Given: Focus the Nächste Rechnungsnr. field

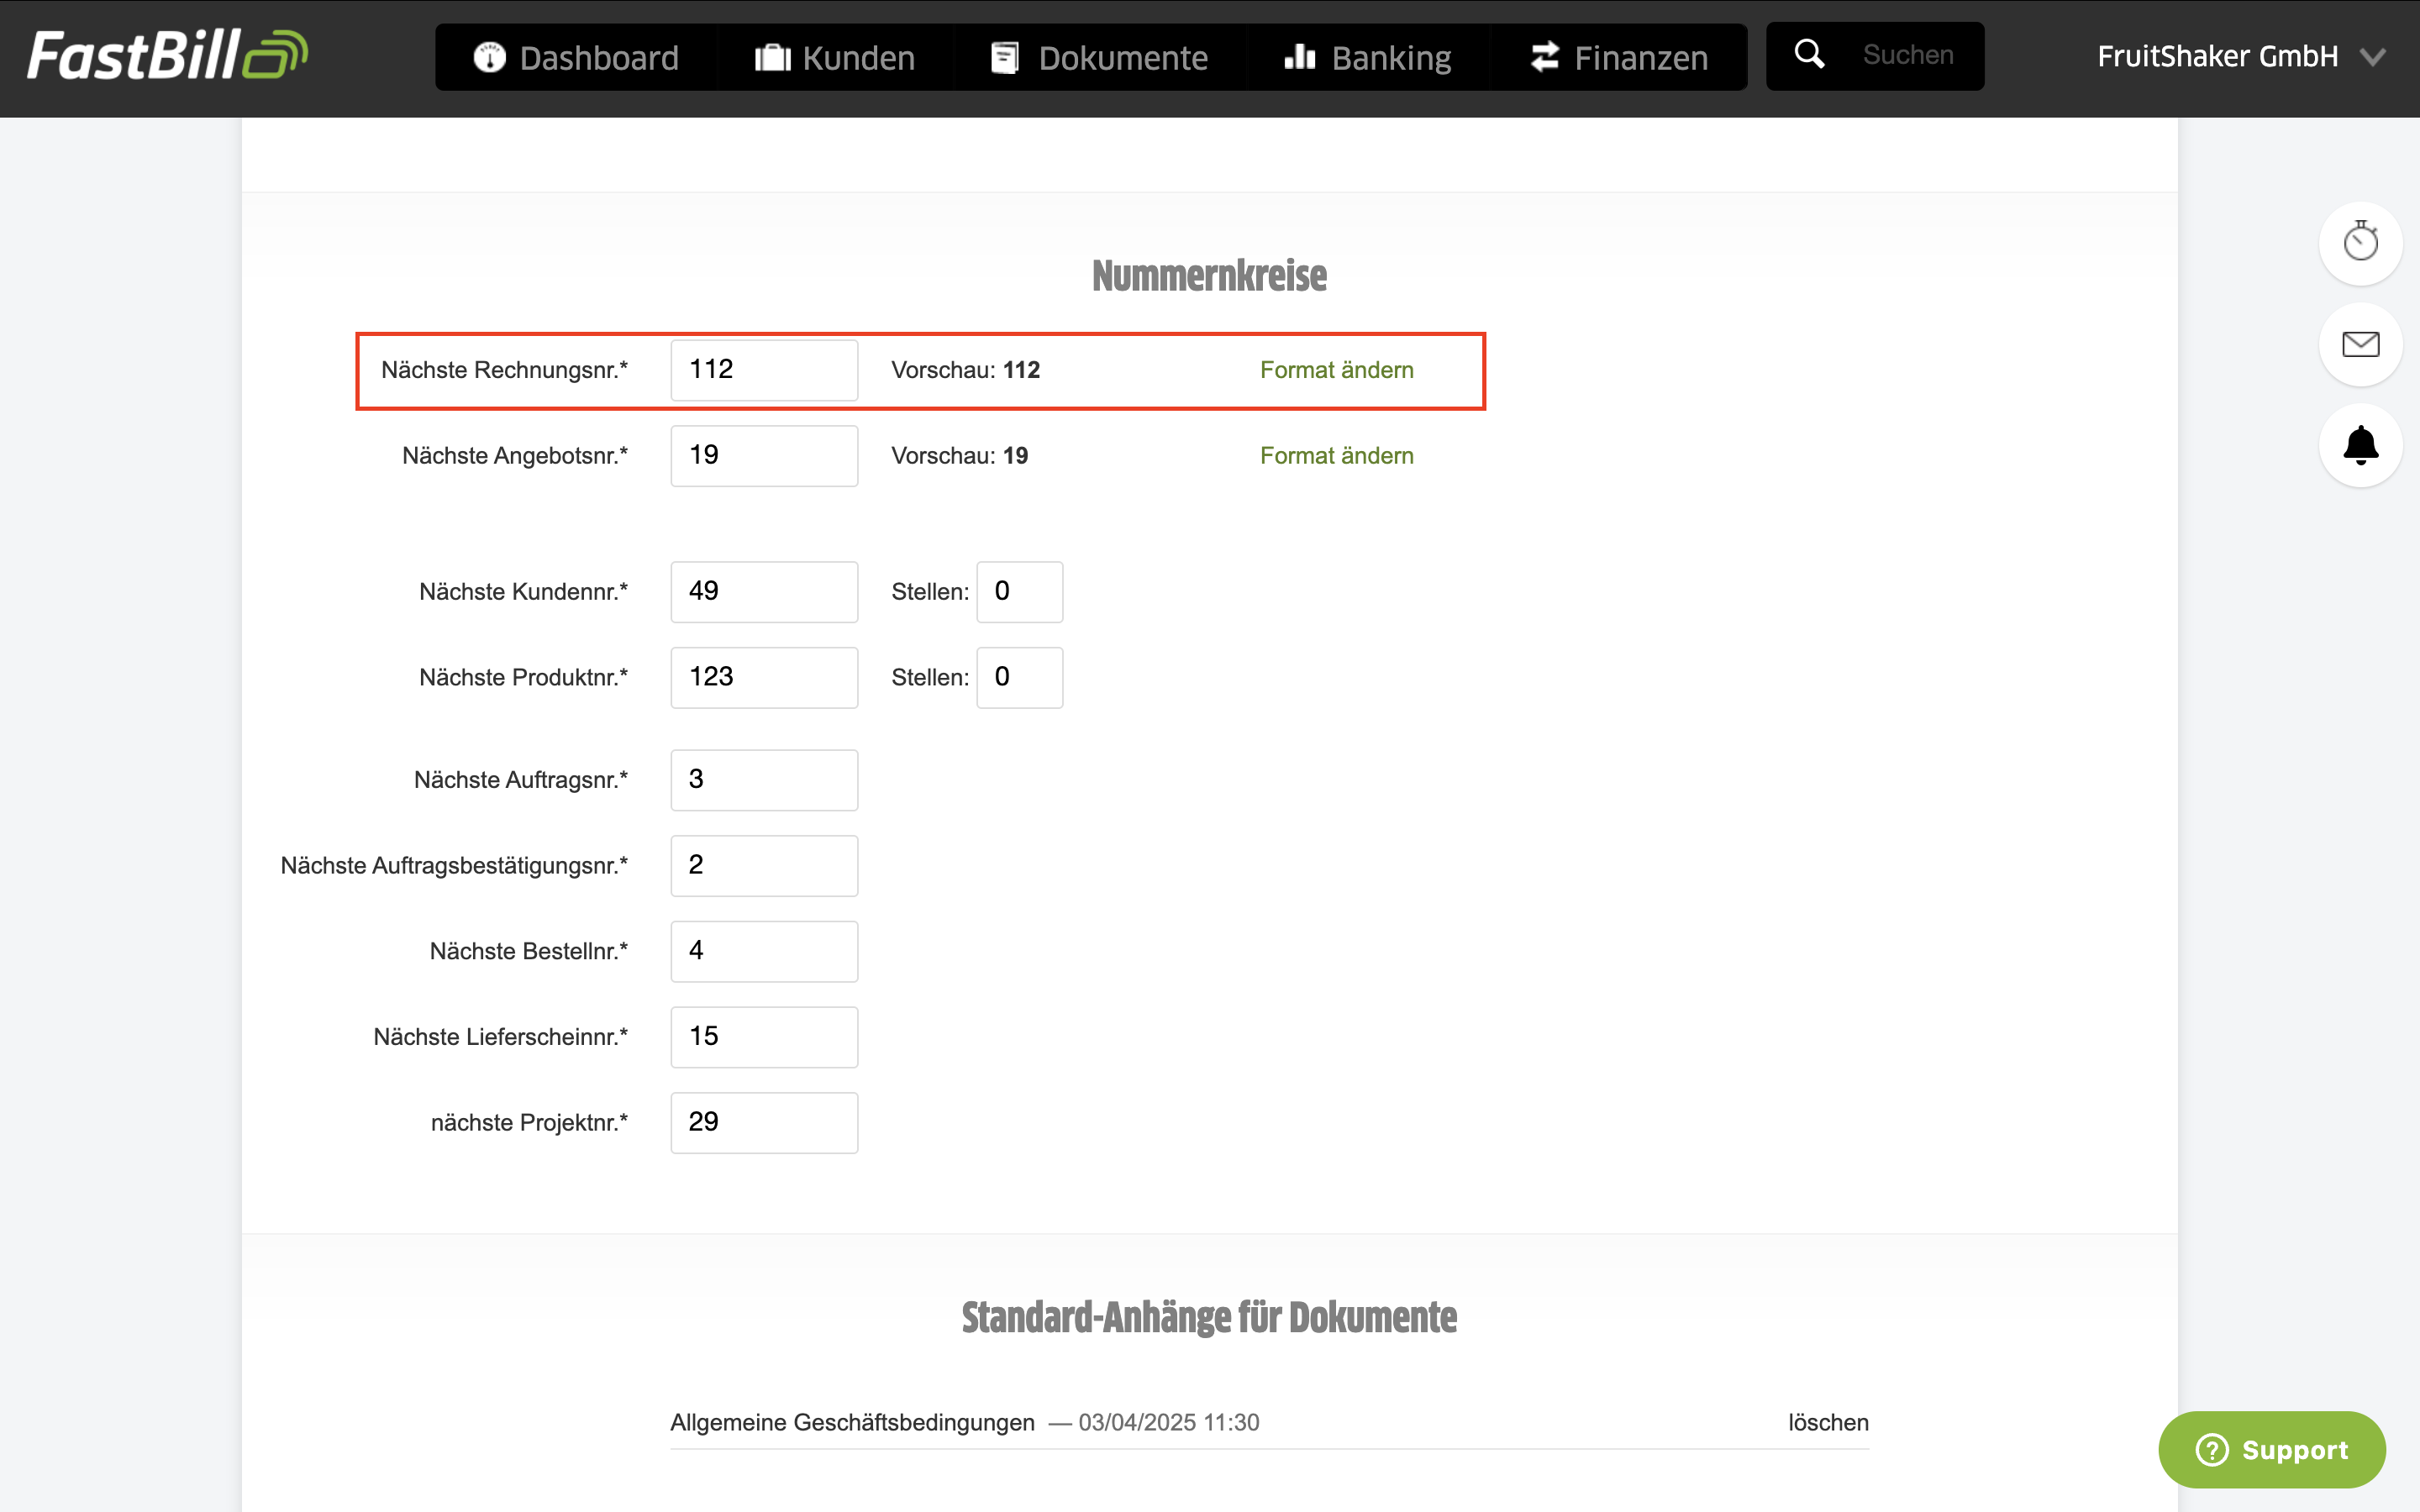Looking at the screenshot, I should [x=764, y=370].
